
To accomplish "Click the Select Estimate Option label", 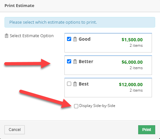I will click(x=32, y=36).
